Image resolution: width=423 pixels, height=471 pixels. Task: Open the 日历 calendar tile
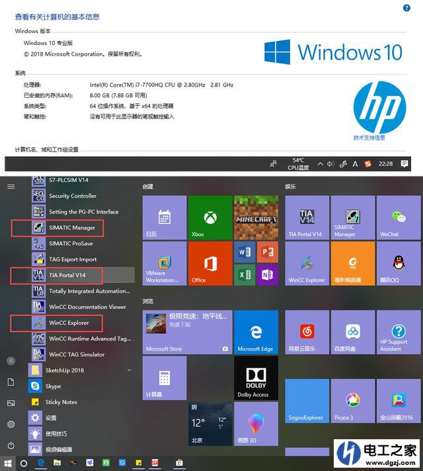[165, 218]
